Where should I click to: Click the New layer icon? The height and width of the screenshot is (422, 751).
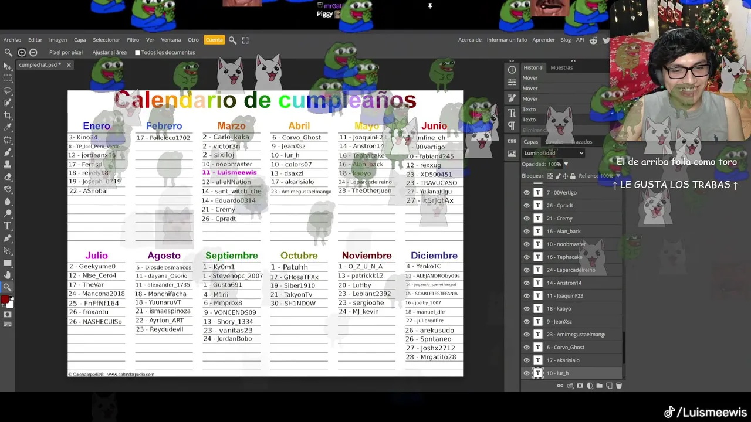(609, 386)
